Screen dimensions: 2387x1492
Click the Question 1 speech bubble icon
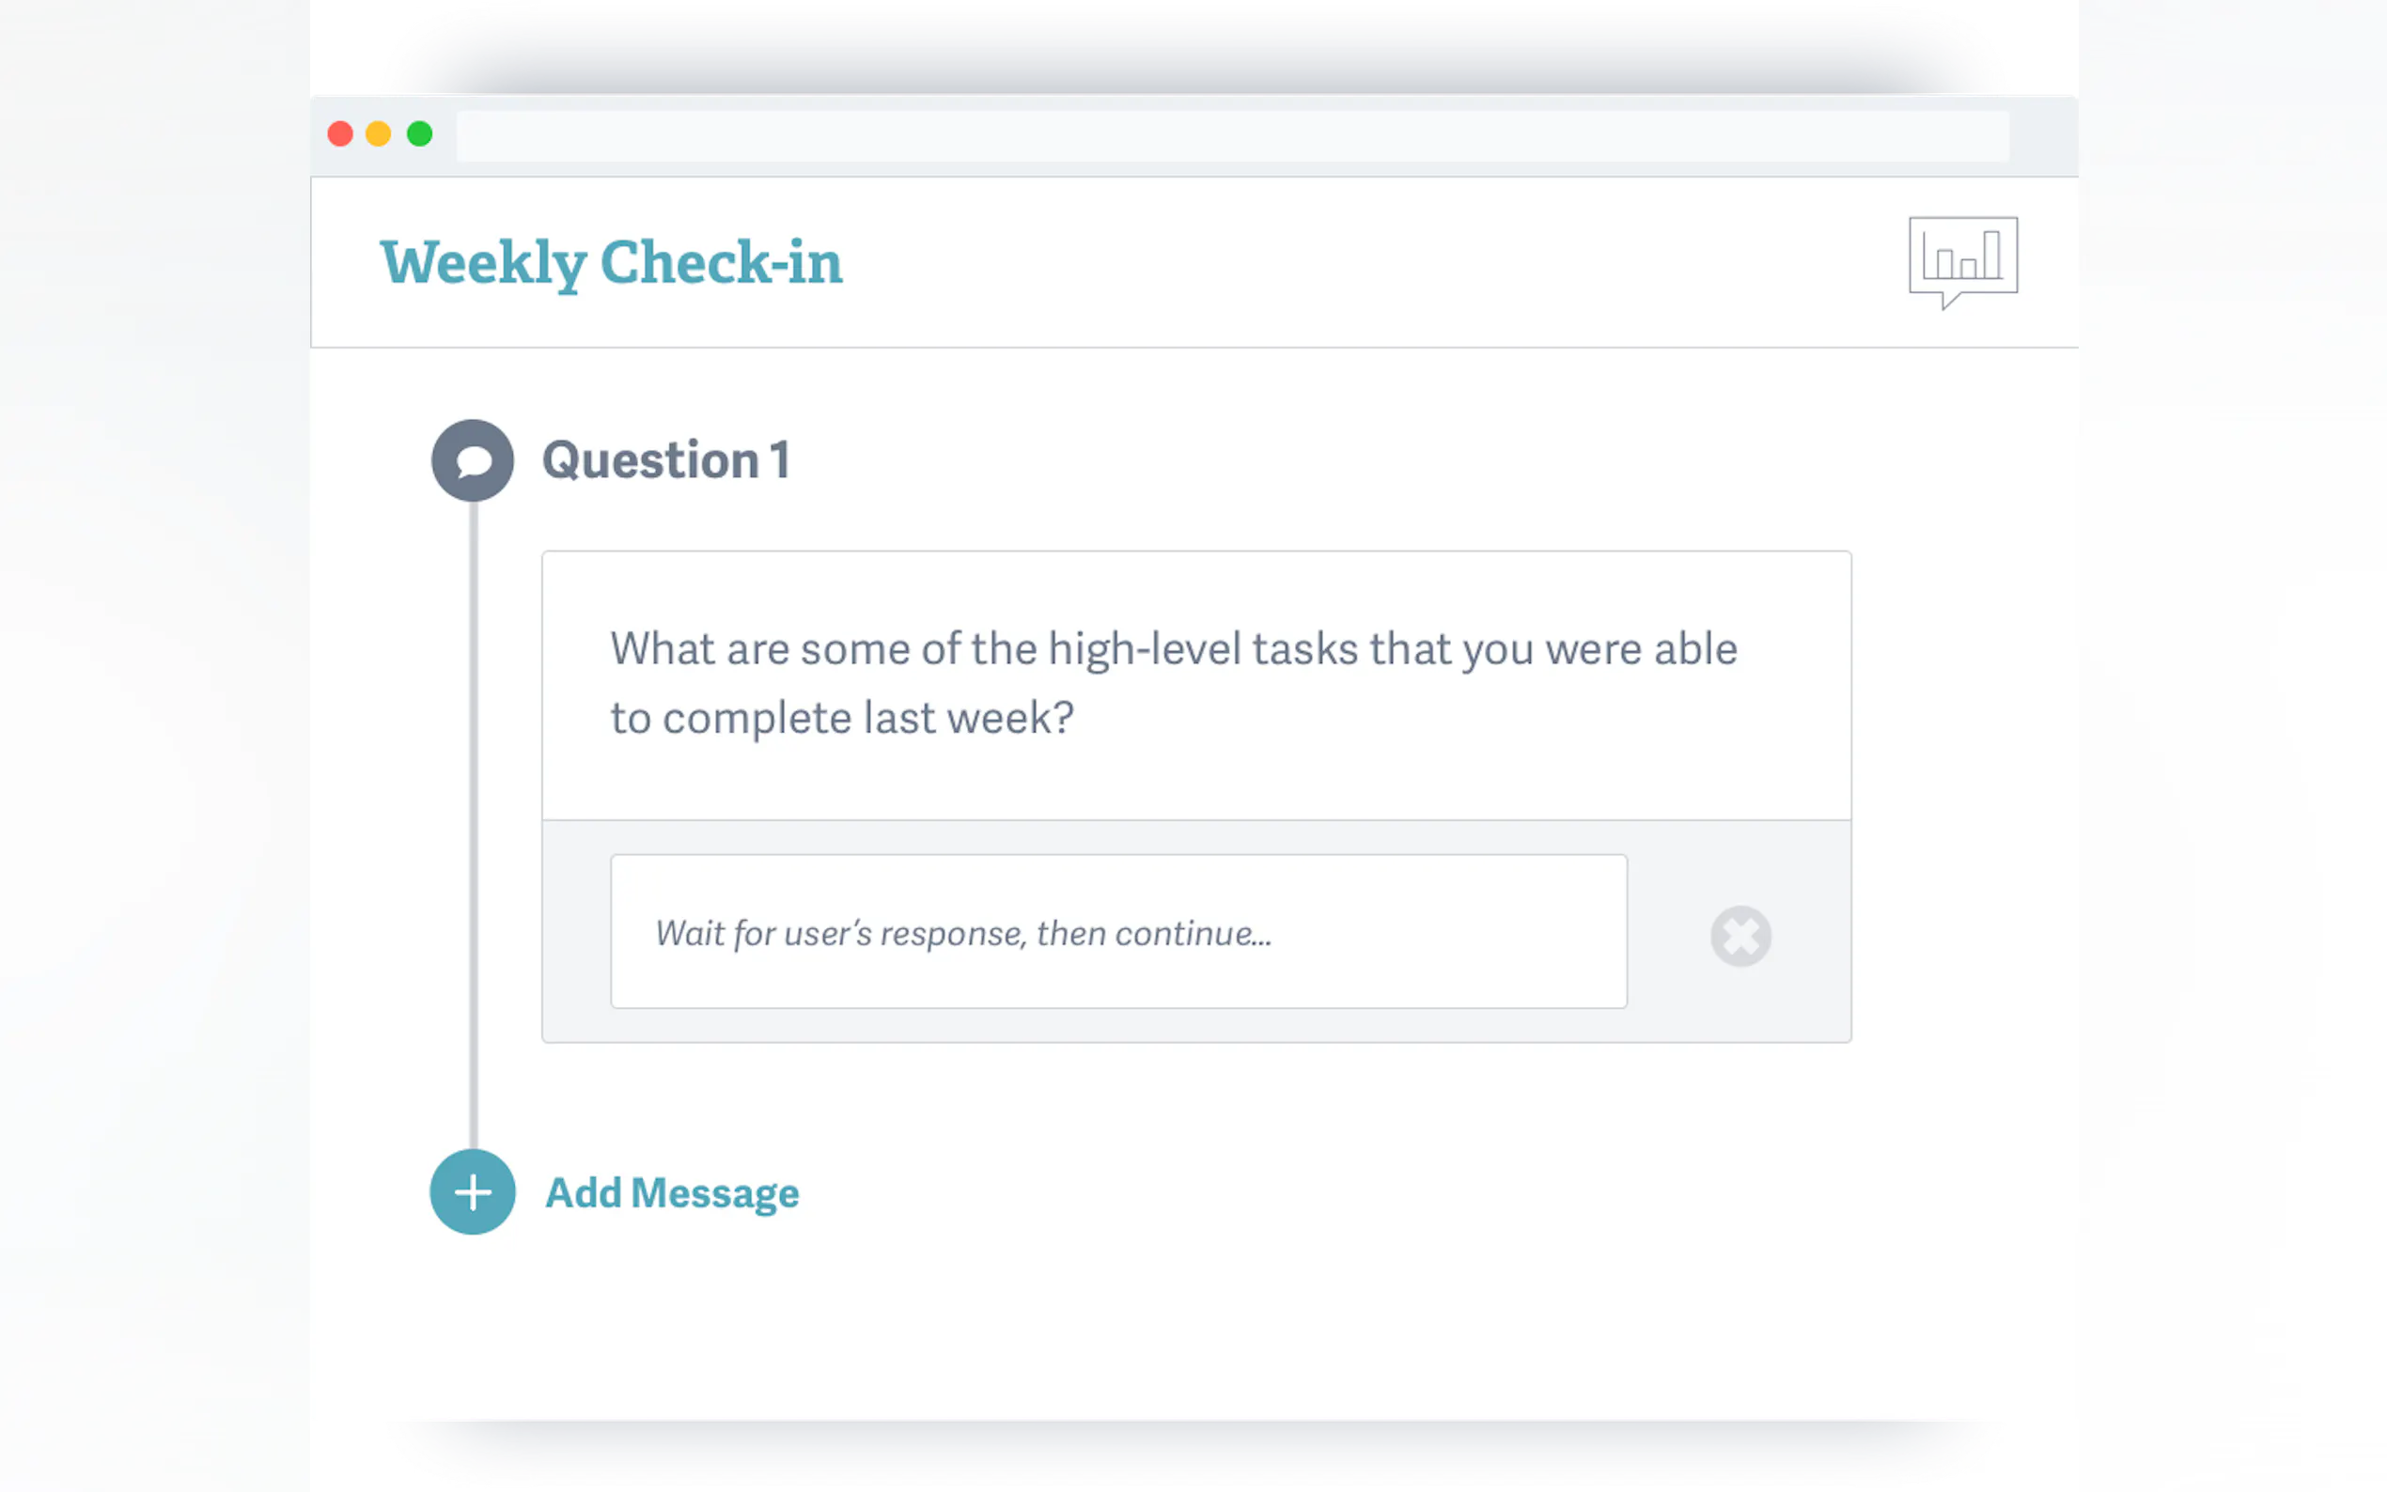click(473, 459)
